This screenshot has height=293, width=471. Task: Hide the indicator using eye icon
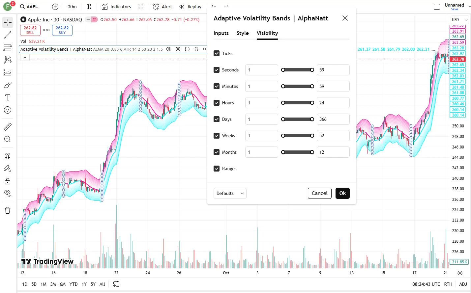(169, 49)
